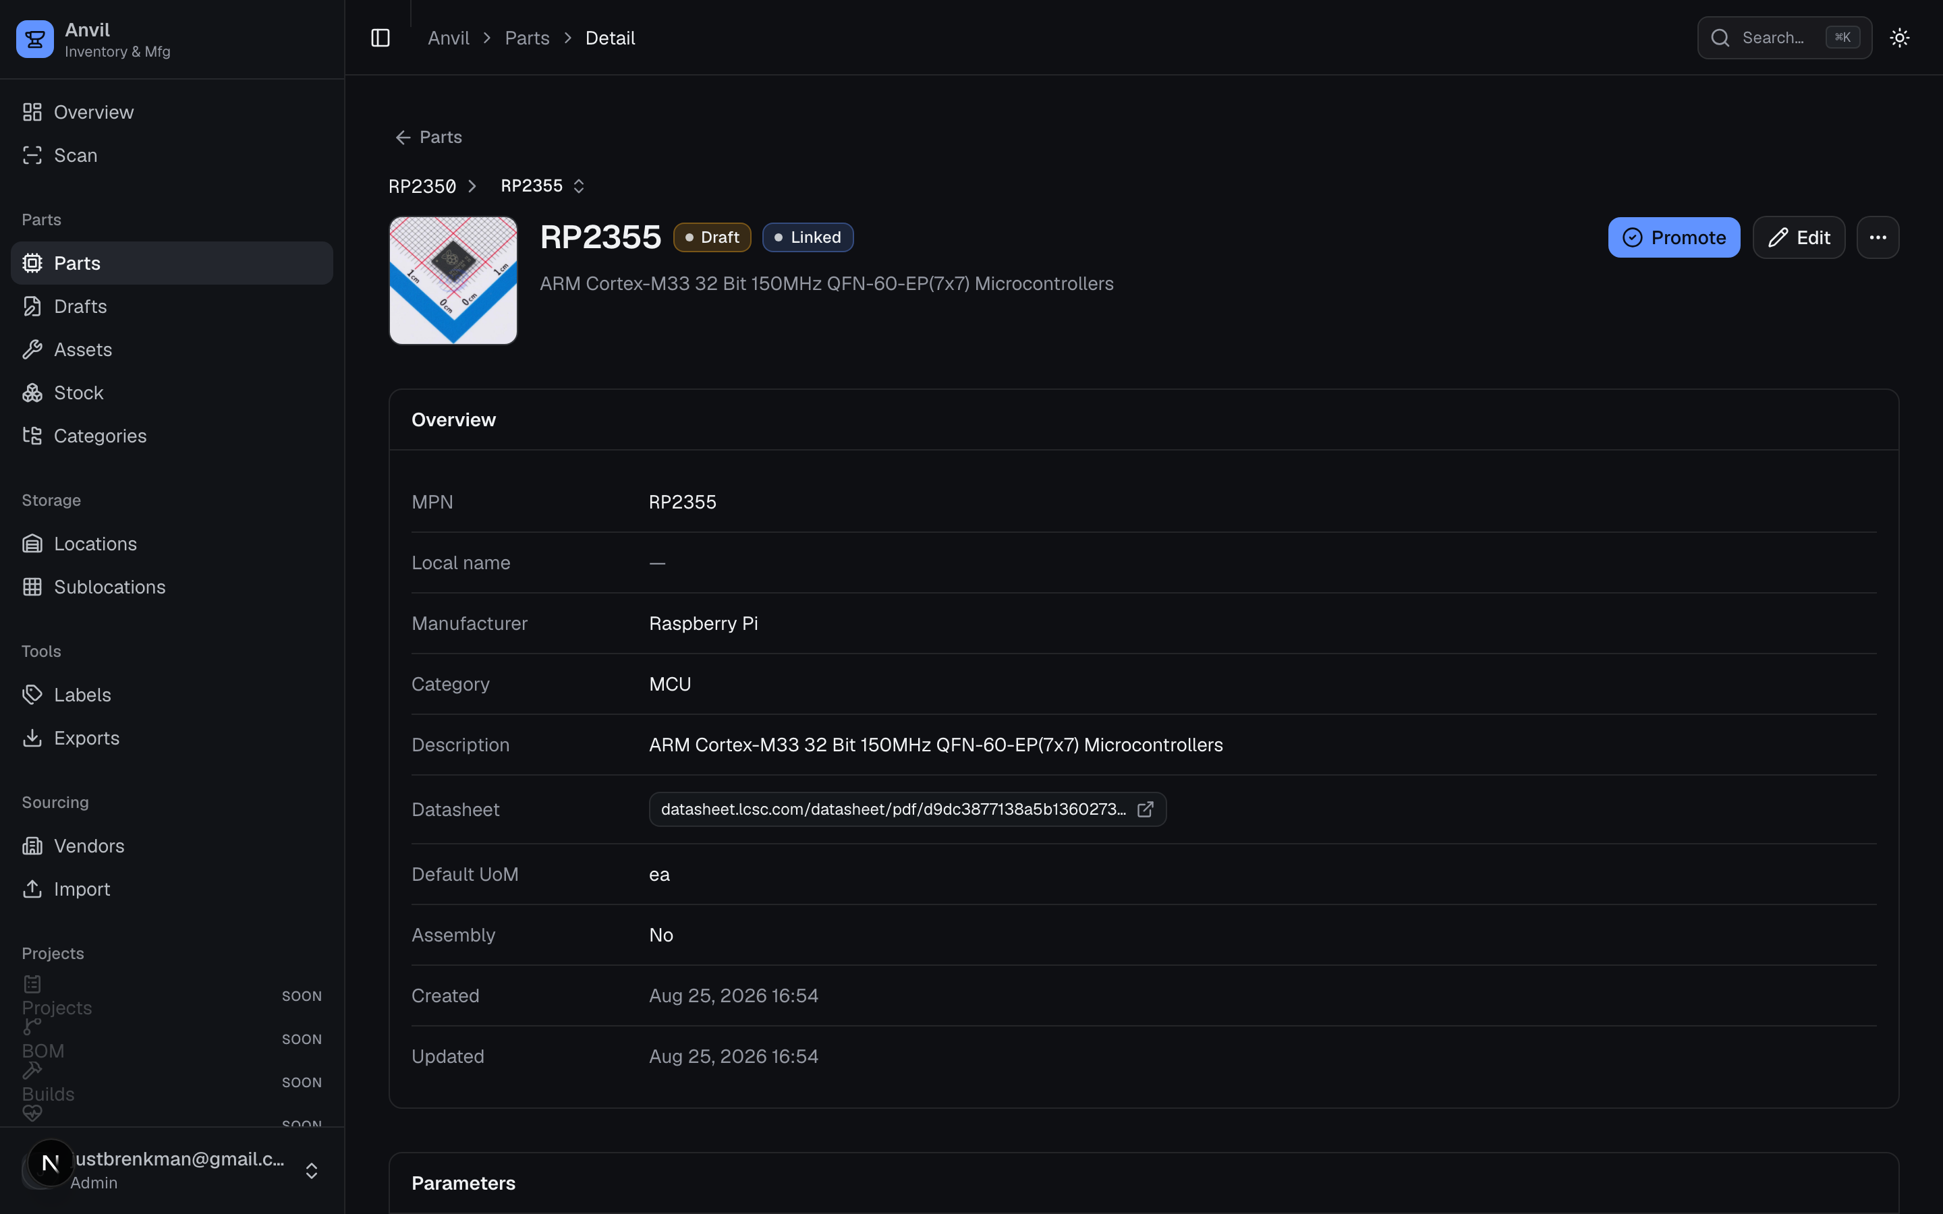Click the Updated date value
The image size is (1943, 1214).
coord(734,1057)
